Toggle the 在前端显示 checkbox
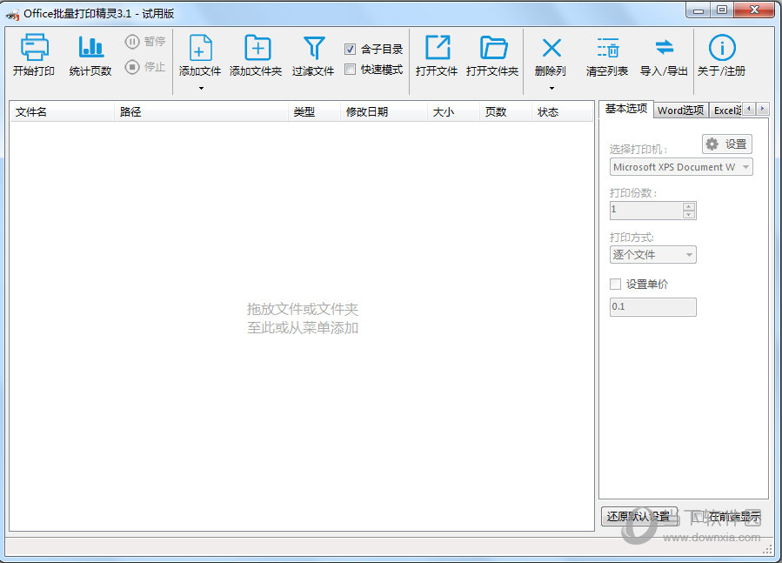782x563 pixels. (x=698, y=516)
